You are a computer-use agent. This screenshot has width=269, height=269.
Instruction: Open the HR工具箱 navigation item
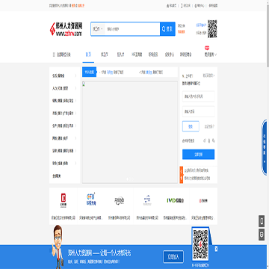tap(137, 55)
